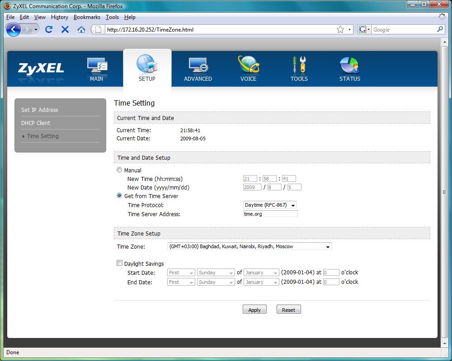Screen dimensions: 452x361
Task: Click the ZyXEL logo
Action: [x=41, y=68]
